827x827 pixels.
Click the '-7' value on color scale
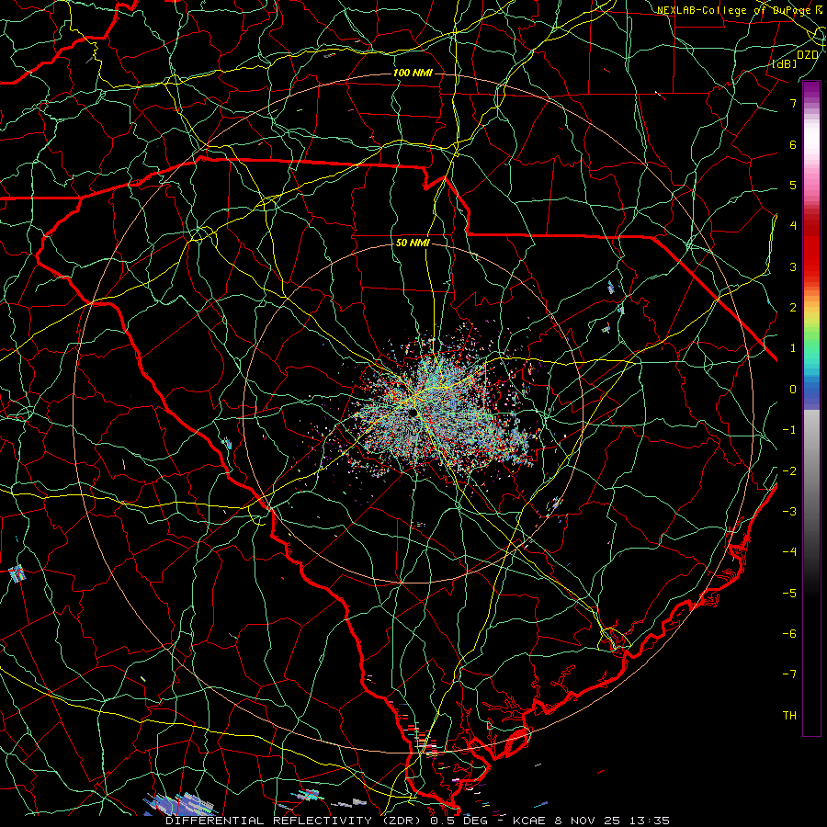789,674
